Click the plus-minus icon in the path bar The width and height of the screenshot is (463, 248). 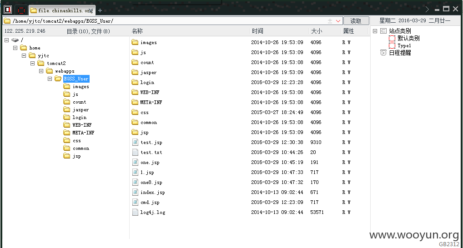pos(330,21)
